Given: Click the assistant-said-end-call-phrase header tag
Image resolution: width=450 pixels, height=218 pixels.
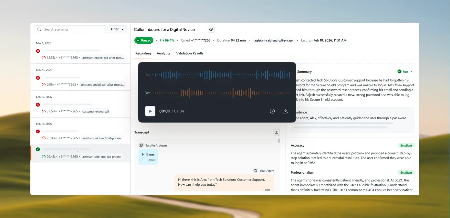Looking at the screenshot, I should pyautogui.click(x=273, y=41).
